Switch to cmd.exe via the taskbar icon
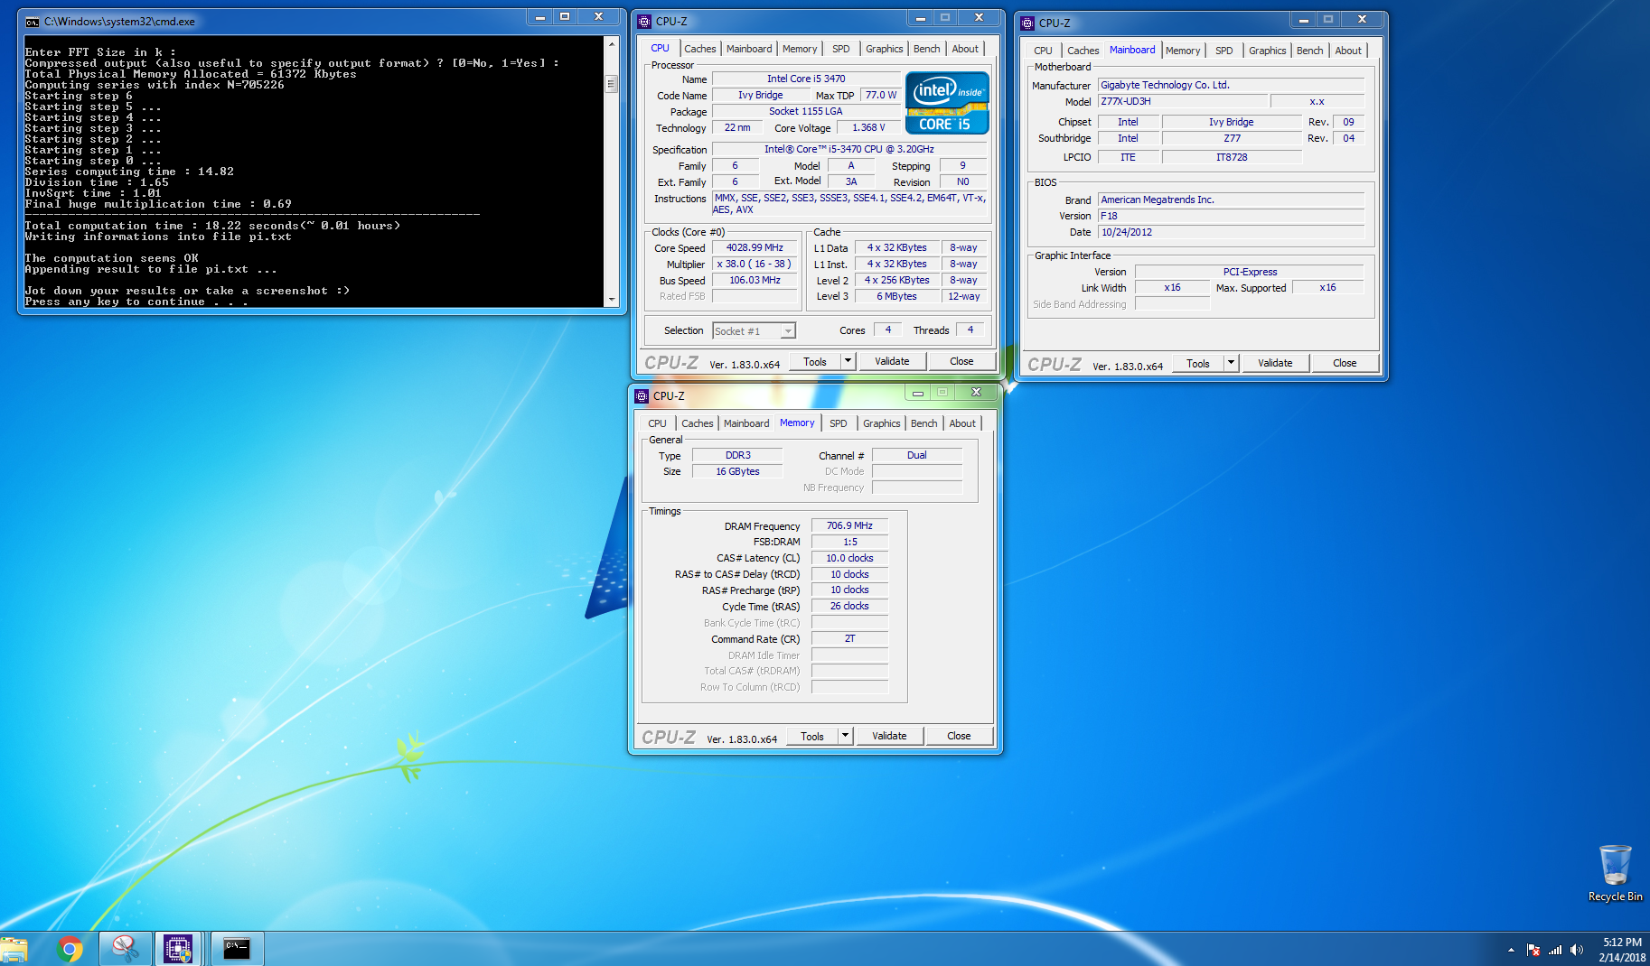Screen dimensions: 1650x966 pos(237,949)
